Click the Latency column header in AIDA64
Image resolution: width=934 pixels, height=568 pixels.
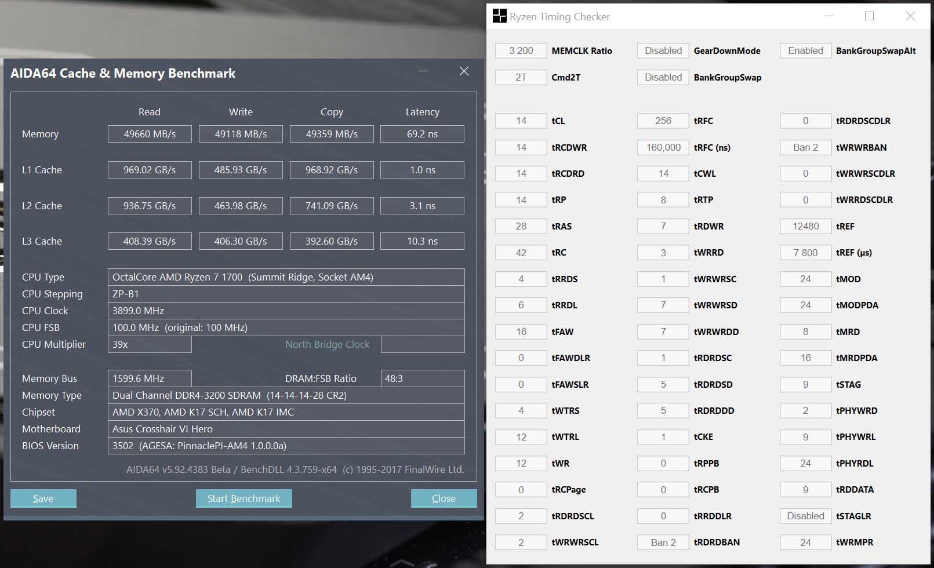422,112
